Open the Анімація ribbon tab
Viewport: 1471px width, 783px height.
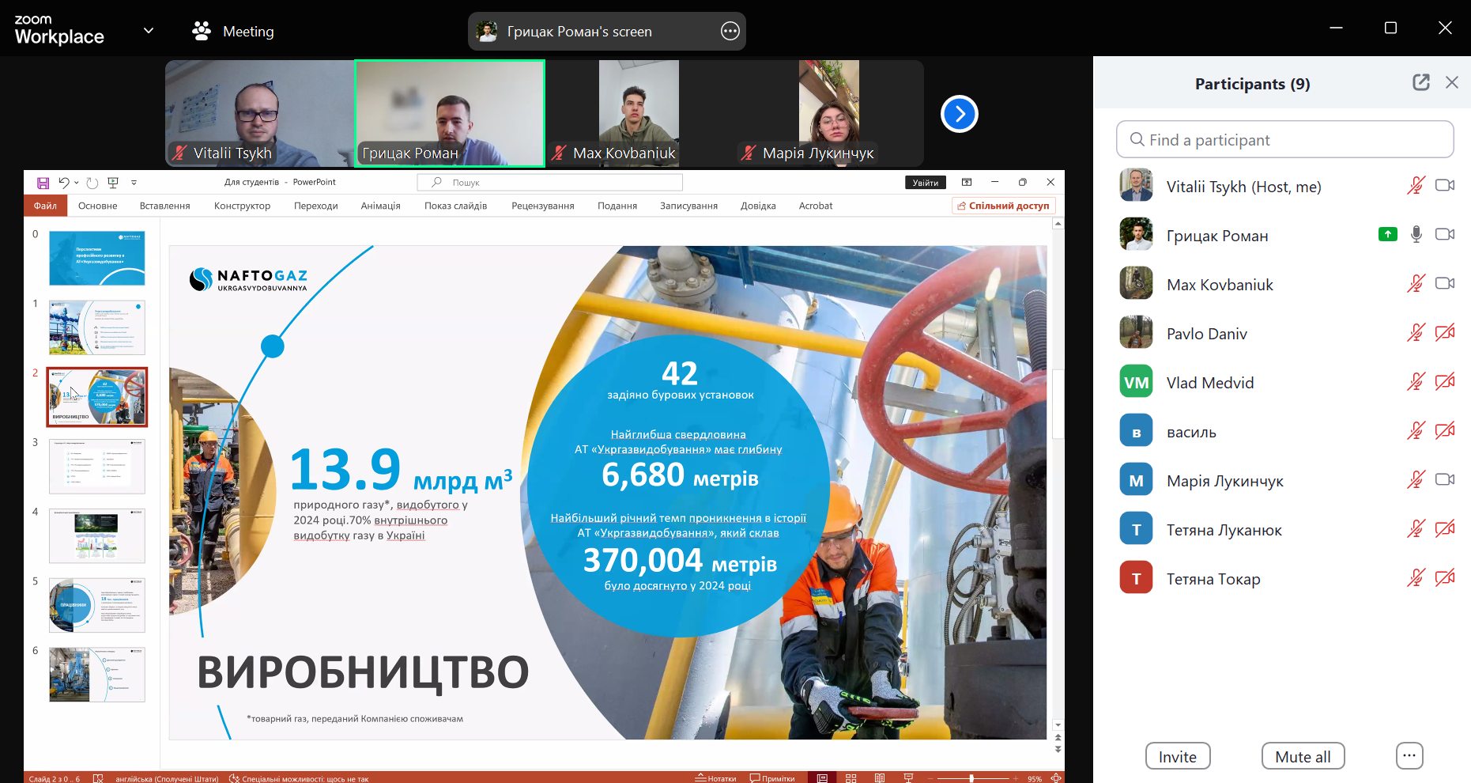[x=380, y=206]
